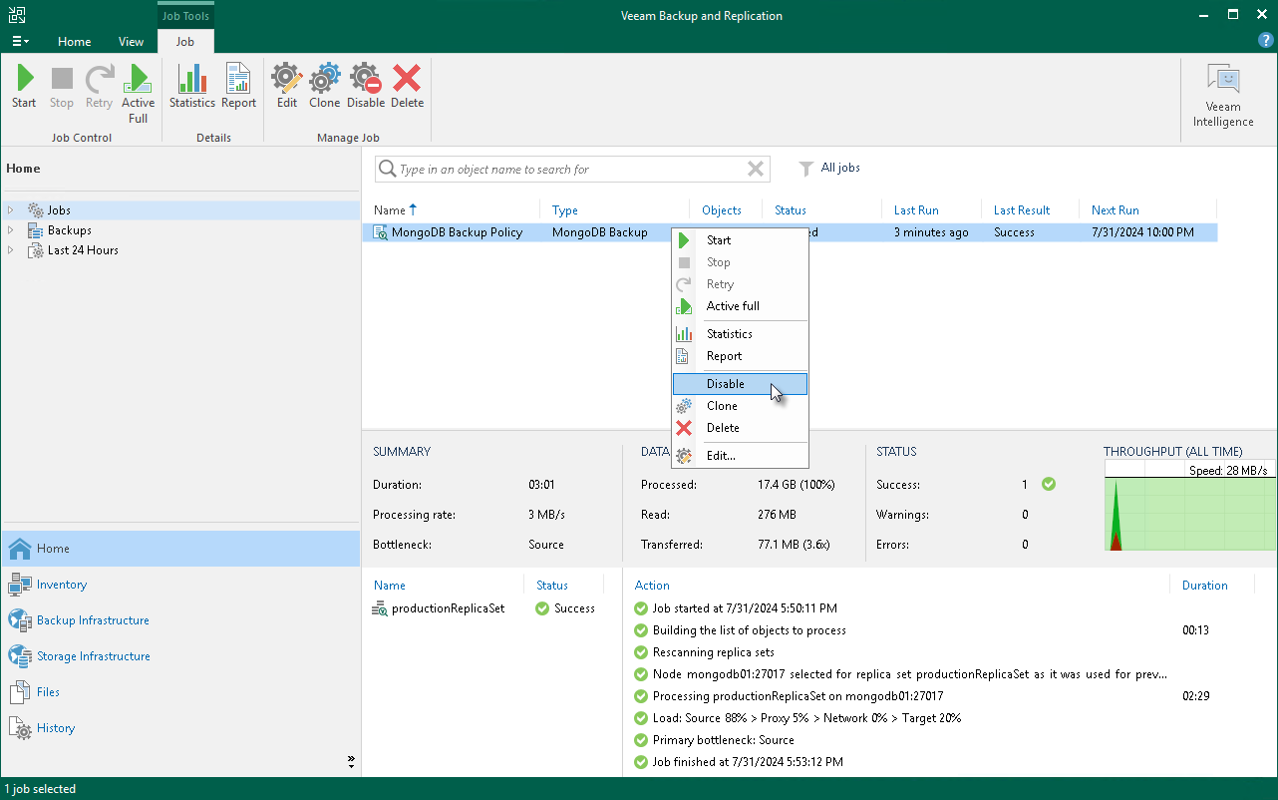1278x800 pixels.
Task: Select Last 24 Hours in the tree
Action: coord(83,250)
